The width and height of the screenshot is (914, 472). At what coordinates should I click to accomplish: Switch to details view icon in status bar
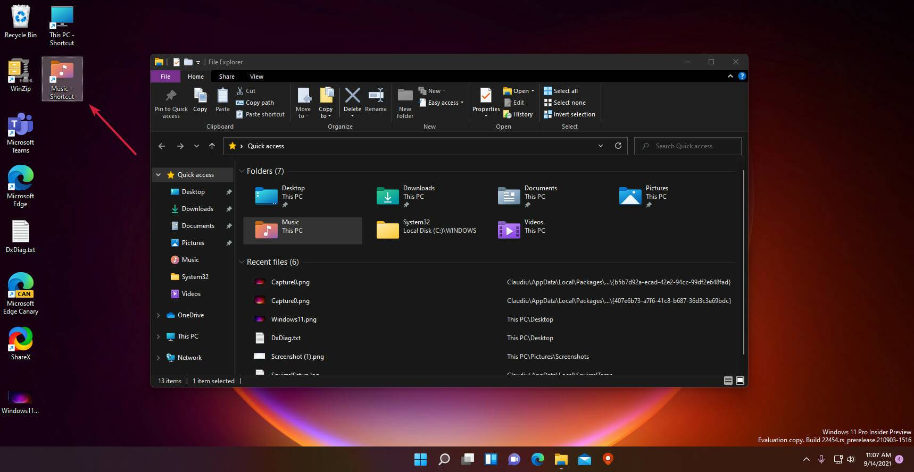tap(728, 381)
